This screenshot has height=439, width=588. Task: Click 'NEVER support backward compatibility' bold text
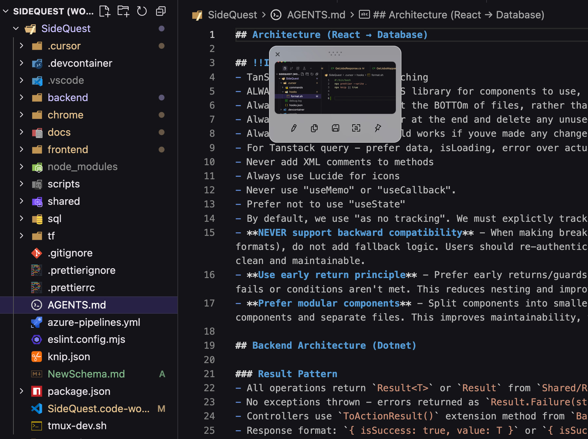click(360, 233)
